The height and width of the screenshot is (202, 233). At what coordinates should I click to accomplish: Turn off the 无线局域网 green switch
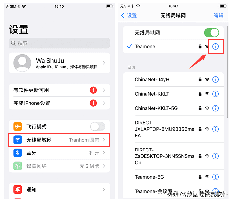pyautogui.click(x=211, y=33)
